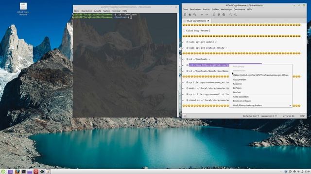Viewport: 311px width, 174px height.
Task: Open the Terminal menu in the terminal window
Action: click(x=116, y=11)
